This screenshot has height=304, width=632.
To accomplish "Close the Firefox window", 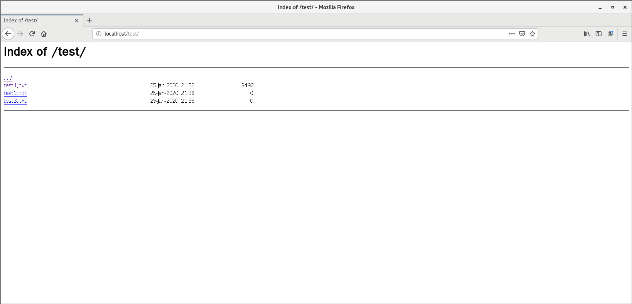I will [x=625, y=7].
